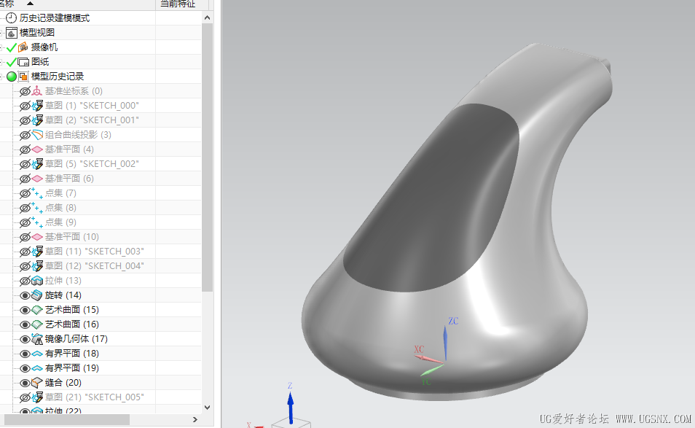Hide 缝合 (20) using its eye icon
695x428 pixels.
(x=25, y=383)
